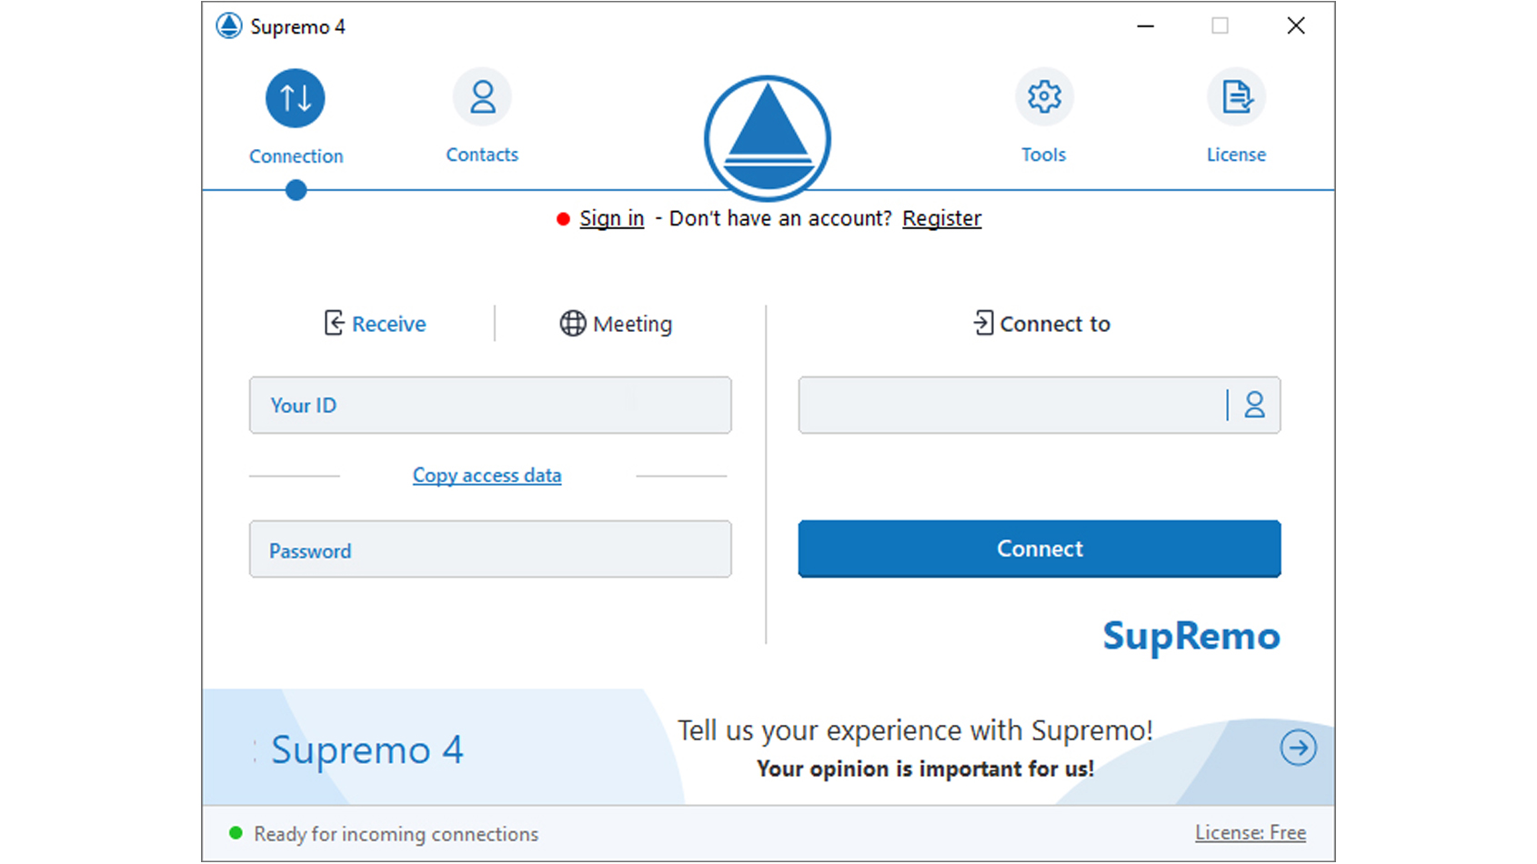Switch to the Meeting tab
Viewport: 1537px width, 864px height.
pos(616,324)
